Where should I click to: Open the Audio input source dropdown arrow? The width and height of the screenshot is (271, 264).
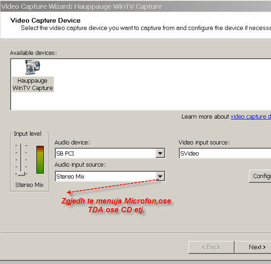(160, 176)
